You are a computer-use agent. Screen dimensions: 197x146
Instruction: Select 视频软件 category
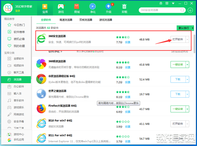point(16,66)
